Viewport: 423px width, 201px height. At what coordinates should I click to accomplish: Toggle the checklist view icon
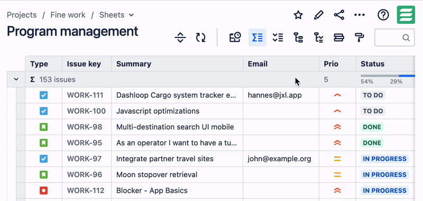pyautogui.click(x=278, y=38)
